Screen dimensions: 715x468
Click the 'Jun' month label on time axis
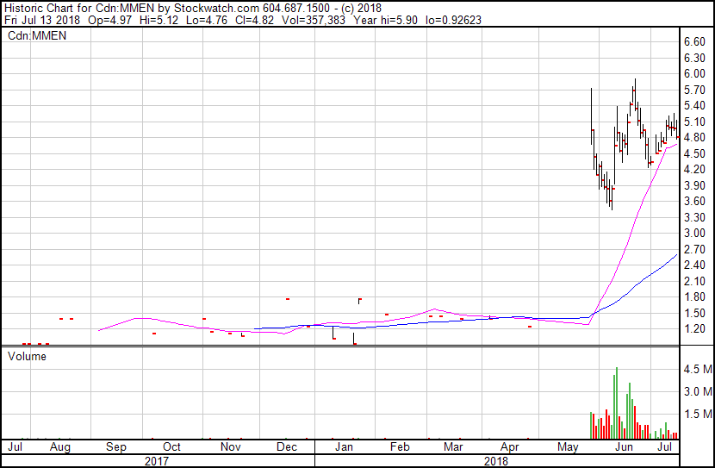point(624,447)
